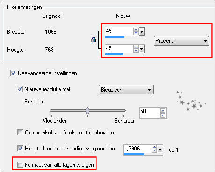This screenshot has height=172, width=215.
Task: Expand the Bicubisch resampling method dropdown
Action: [126, 90]
